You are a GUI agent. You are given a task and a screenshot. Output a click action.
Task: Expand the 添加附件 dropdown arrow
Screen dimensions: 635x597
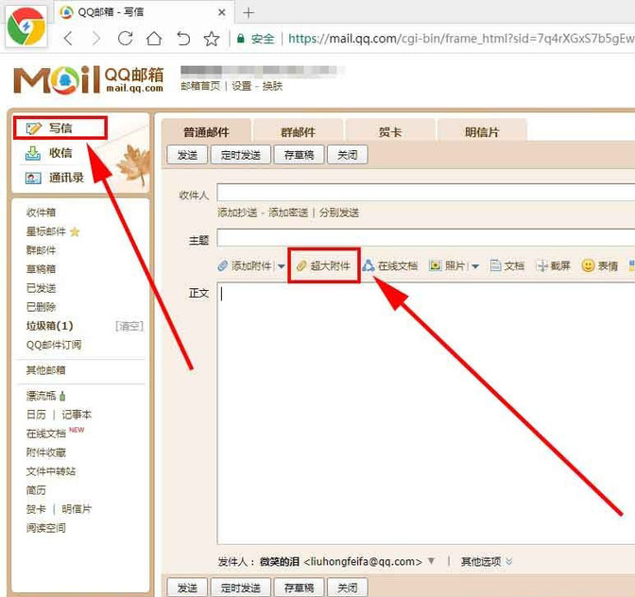(281, 266)
